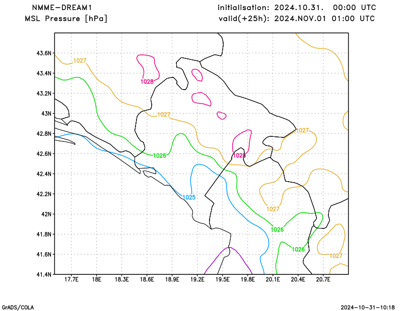This screenshot has width=403, height=311.
Task: Select the 43.4N latitude axis label
Action: point(44,73)
